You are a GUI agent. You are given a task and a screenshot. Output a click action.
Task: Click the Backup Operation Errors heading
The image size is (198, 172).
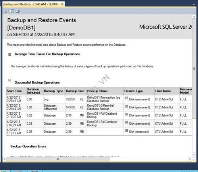tap(28, 147)
